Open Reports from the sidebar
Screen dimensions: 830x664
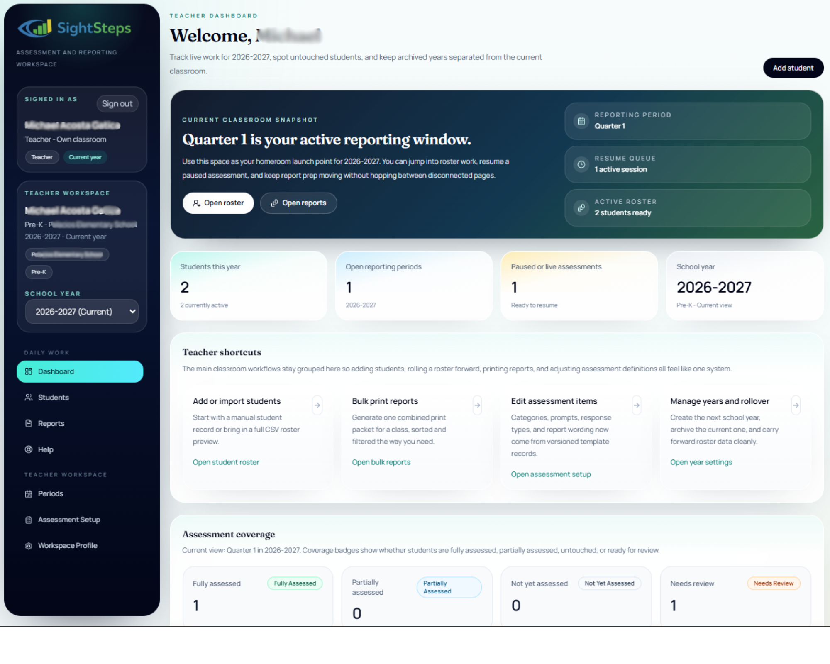(51, 423)
